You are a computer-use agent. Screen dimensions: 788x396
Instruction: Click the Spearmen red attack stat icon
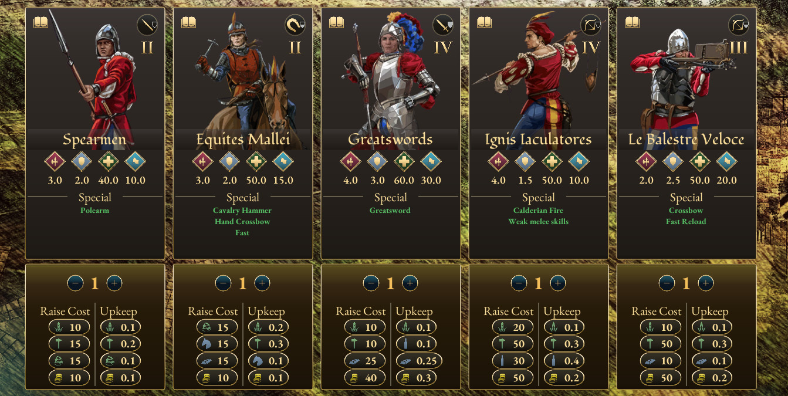[55, 161]
